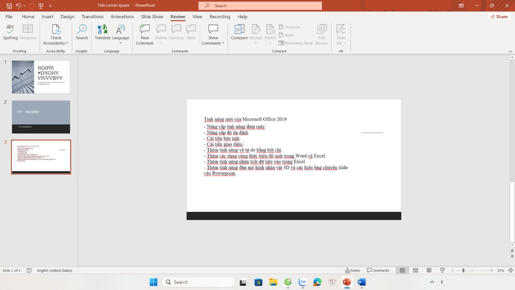Switch to Reading View
The width and height of the screenshot is (515, 290).
click(x=429, y=270)
